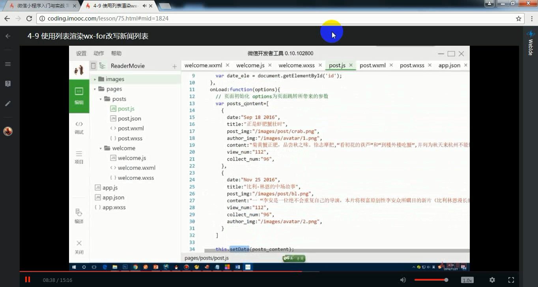Viewport: 538px width, 287px height.
Task: Toggle the phone simulator panel icon
Action: pyautogui.click(x=93, y=66)
